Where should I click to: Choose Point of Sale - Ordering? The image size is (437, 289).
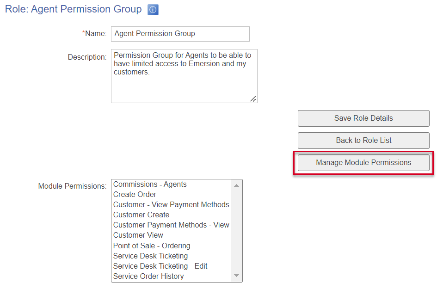click(152, 246)
